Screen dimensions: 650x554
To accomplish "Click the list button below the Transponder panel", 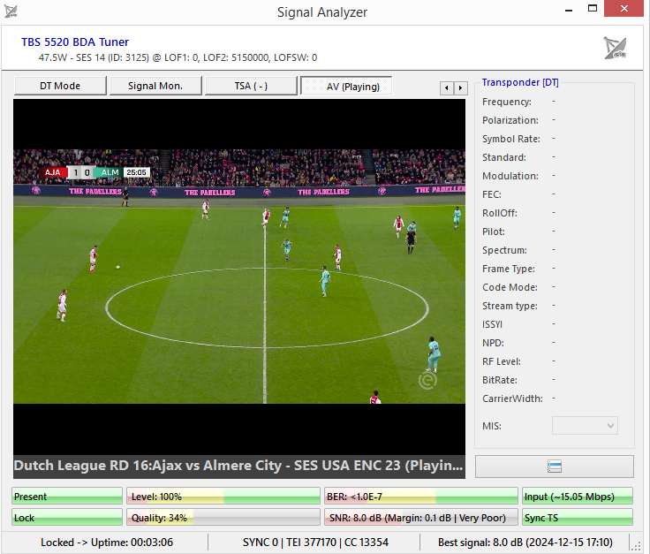I will [555, 467].
